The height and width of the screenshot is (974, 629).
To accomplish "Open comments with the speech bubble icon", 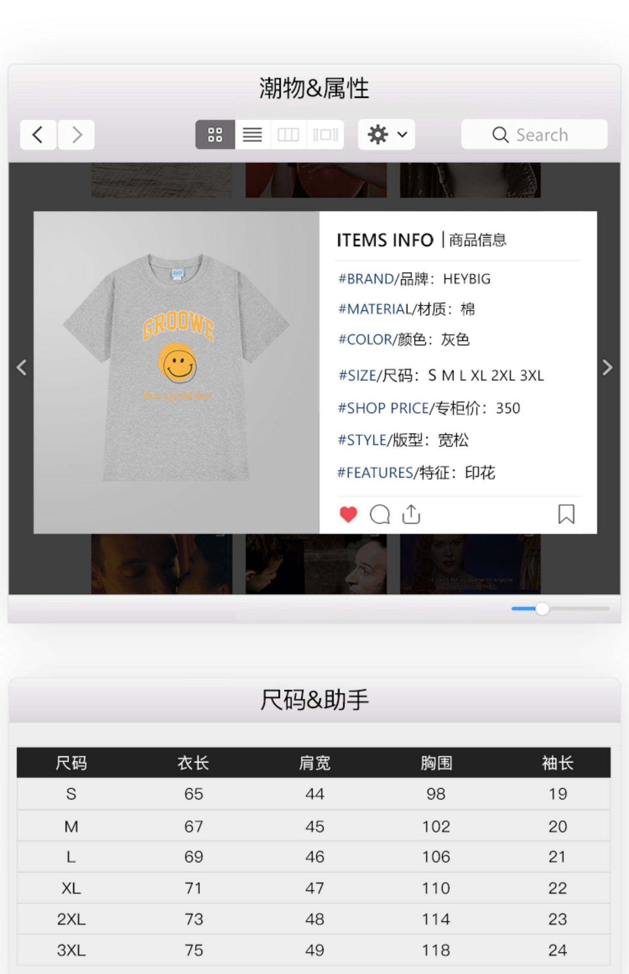I will 380,514.
